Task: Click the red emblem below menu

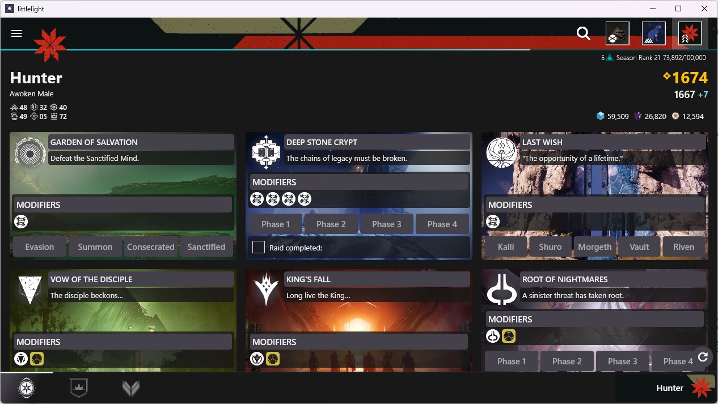Action: click(x=50, y=45)
